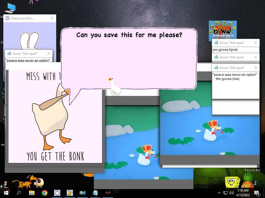This screenshot has height=198, width=265.
Task: Launch Google Chrome from the taskbar
Action: 45,193
